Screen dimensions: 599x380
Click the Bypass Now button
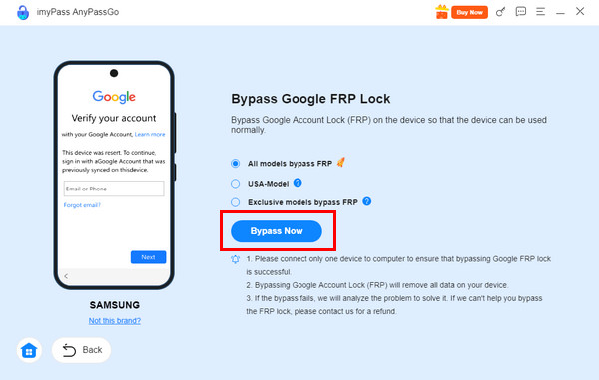277,231
